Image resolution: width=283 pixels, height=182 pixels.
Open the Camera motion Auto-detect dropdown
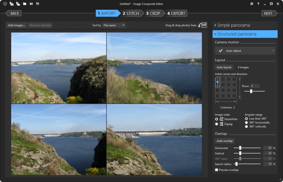[245, 51]
